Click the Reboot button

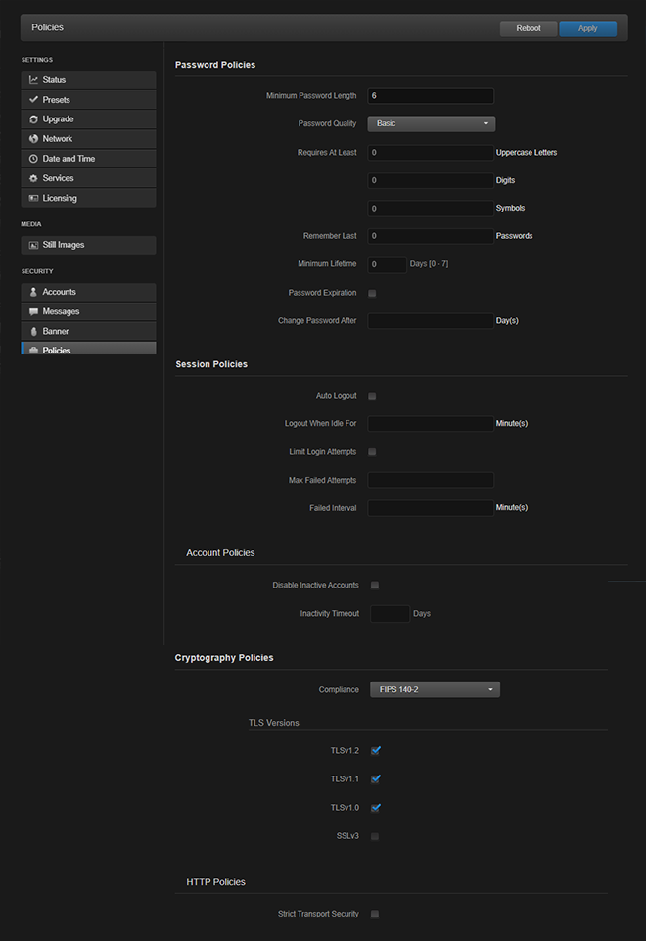[x=528, y=28]
